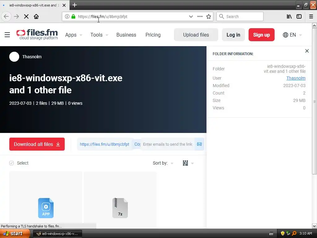The image size is (317, 238).
Task: Open the Library bookmarks icon
Action: pos(289,16)
